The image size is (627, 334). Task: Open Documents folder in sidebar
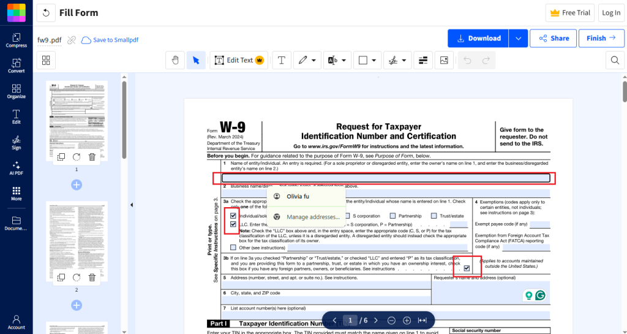click(17, 224)
